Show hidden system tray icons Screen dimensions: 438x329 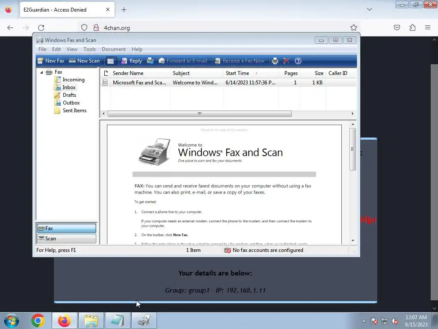[364, 321]
